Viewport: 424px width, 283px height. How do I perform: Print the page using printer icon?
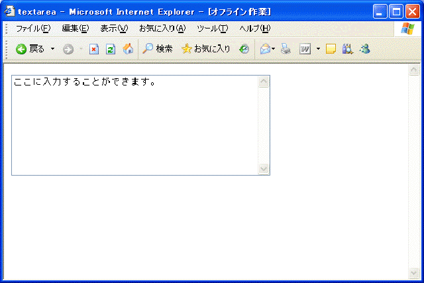286,49
